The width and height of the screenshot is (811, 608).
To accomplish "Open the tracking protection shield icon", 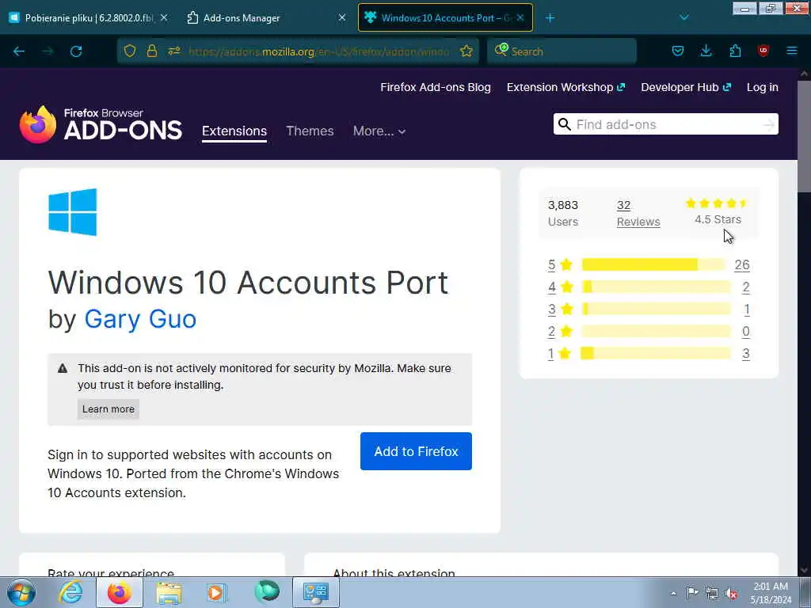I will click(x=130, y=51).
